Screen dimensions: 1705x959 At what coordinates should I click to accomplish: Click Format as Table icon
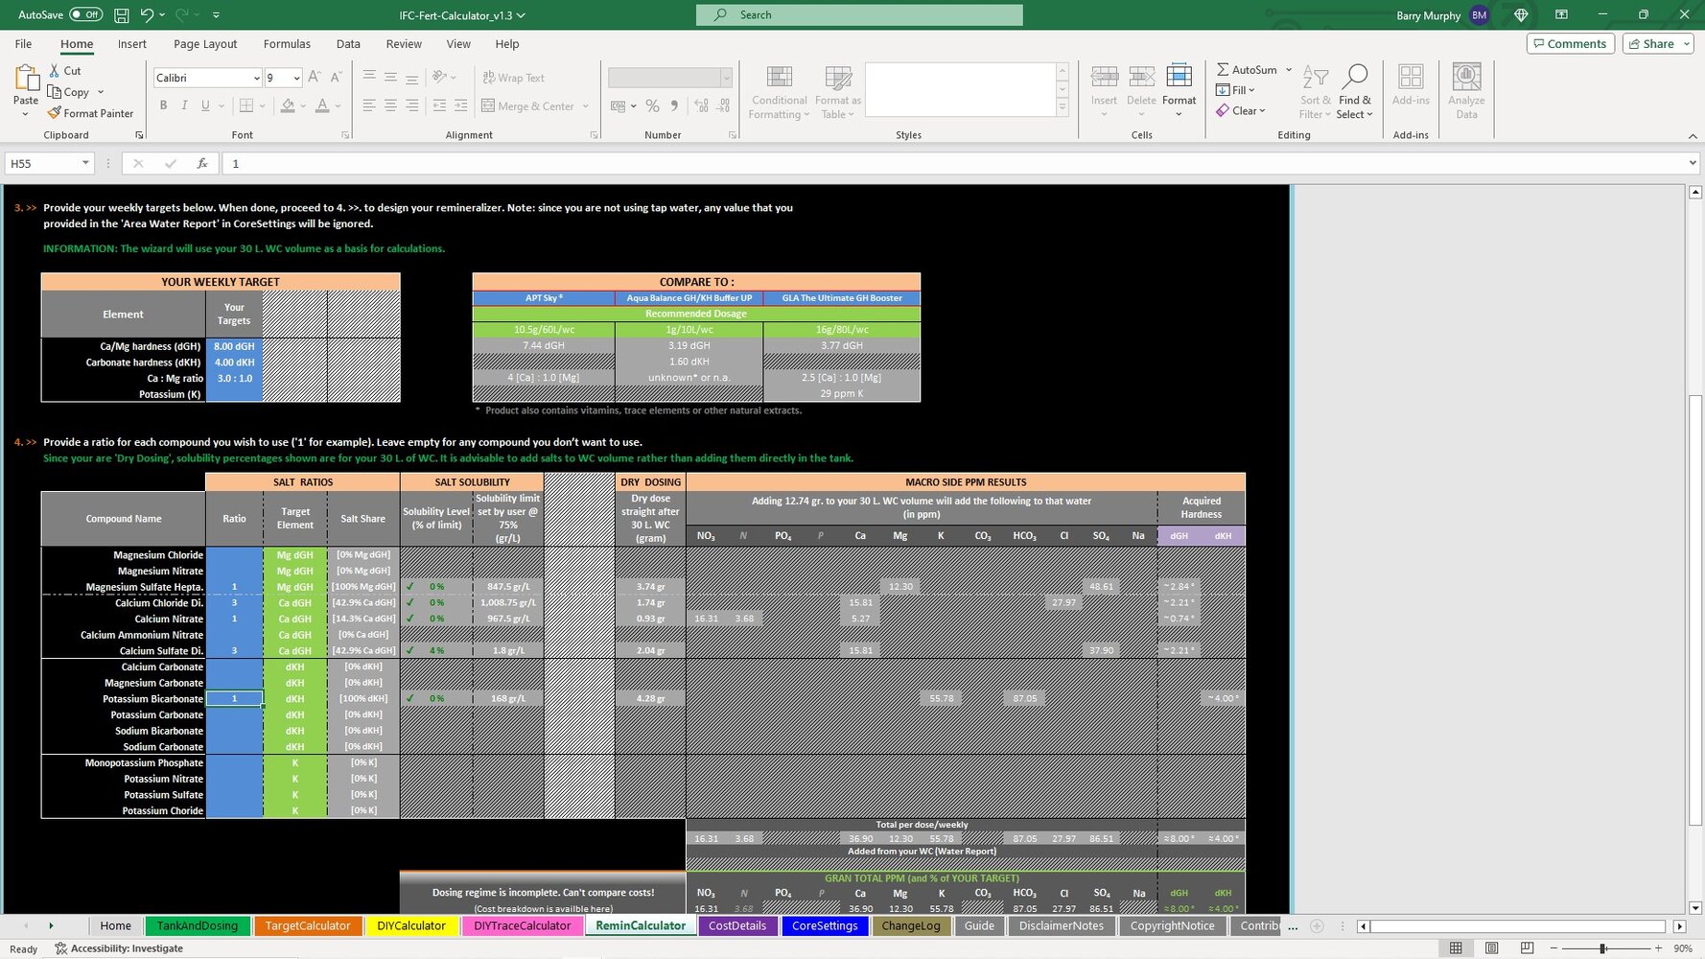click(838, 79)
